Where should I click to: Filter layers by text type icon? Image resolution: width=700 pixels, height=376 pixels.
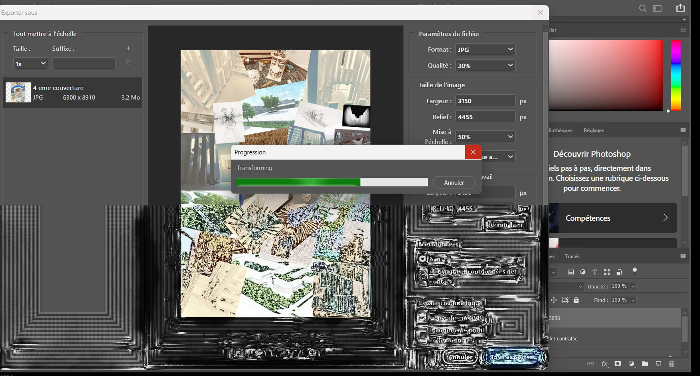click(x=595, y=272)
